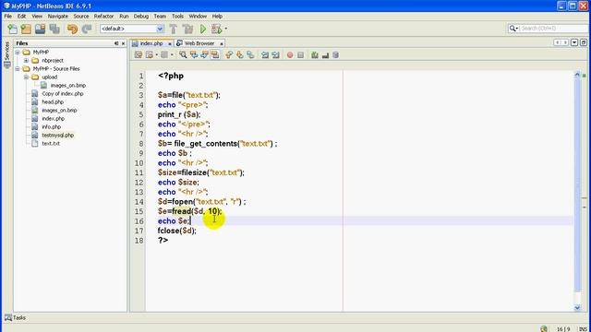Open the Refactor menu
This screenshot has width=591, height=332.
103,17
